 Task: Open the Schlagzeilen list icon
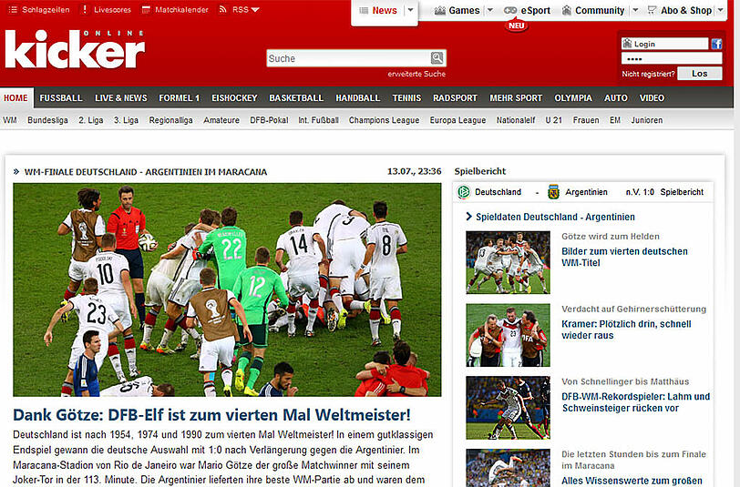[x=13, y=9]
